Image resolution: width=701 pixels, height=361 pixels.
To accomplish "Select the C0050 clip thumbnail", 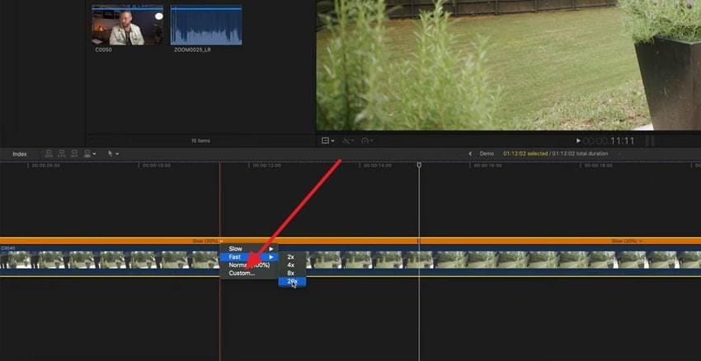I will coord(127,26).
